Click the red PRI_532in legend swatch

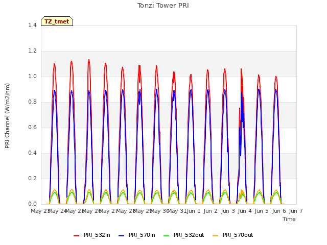pos(77,236)
